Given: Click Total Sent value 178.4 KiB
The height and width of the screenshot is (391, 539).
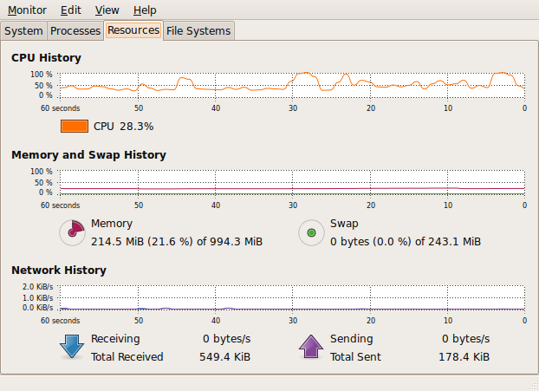Looking at the screenshot, I should pyautogui.click(x=464, y=356).
